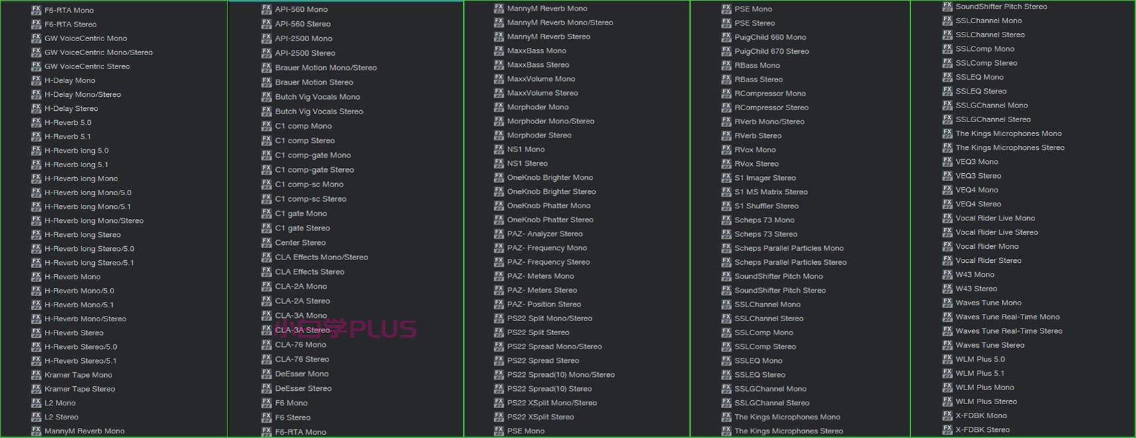1136x438 pixels.
Task: Click the FX icon next to C1 gate Mono
Action: tap(267, 214)
